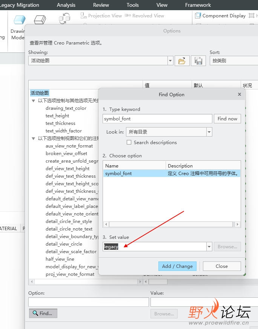Select def_view_text_height option
This screenshot has height=329, width=258.
tap(68, 169)
